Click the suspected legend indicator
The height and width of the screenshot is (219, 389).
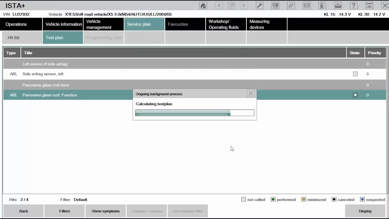362,200
